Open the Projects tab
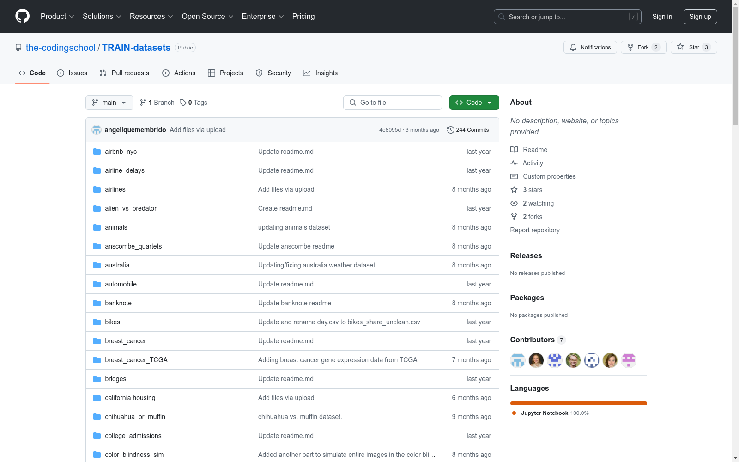 click(225, 73)
